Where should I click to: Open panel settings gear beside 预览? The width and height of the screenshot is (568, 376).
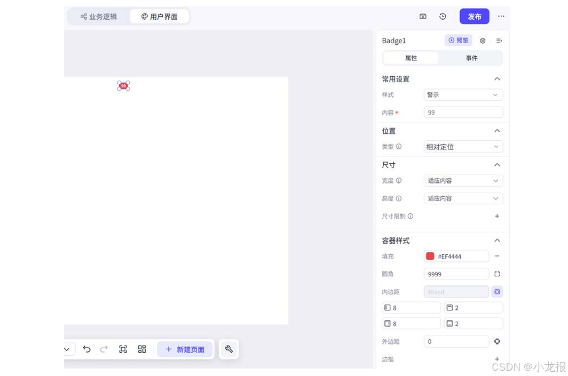tap(482, 41)
